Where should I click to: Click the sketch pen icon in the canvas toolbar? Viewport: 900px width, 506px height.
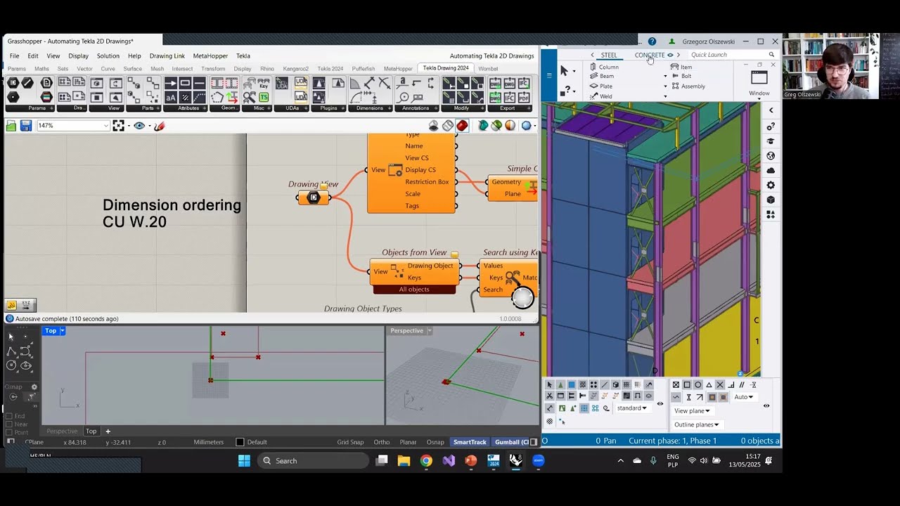[160, 126]
